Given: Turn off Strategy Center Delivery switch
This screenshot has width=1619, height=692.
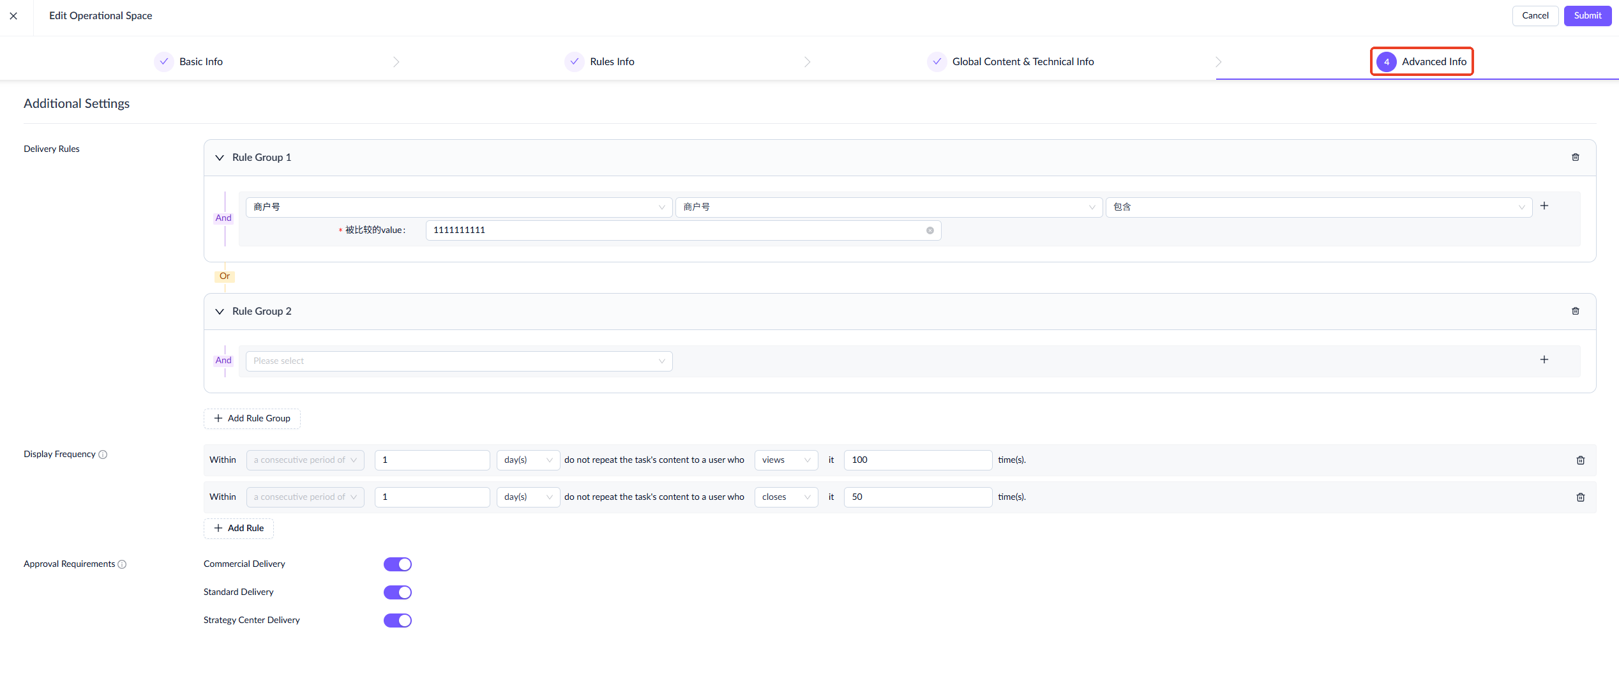Looking at the screenshot, I should [x=397, y=621].
